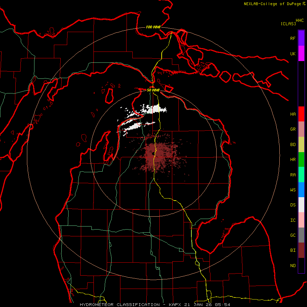Click the 05:54 timestamp
This screenshot has height=307, width=307.
point(222,305)
